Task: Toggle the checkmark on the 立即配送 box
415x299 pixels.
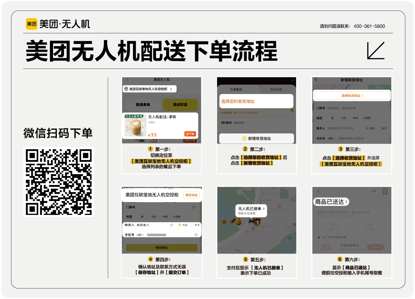Action: [292, 110]
